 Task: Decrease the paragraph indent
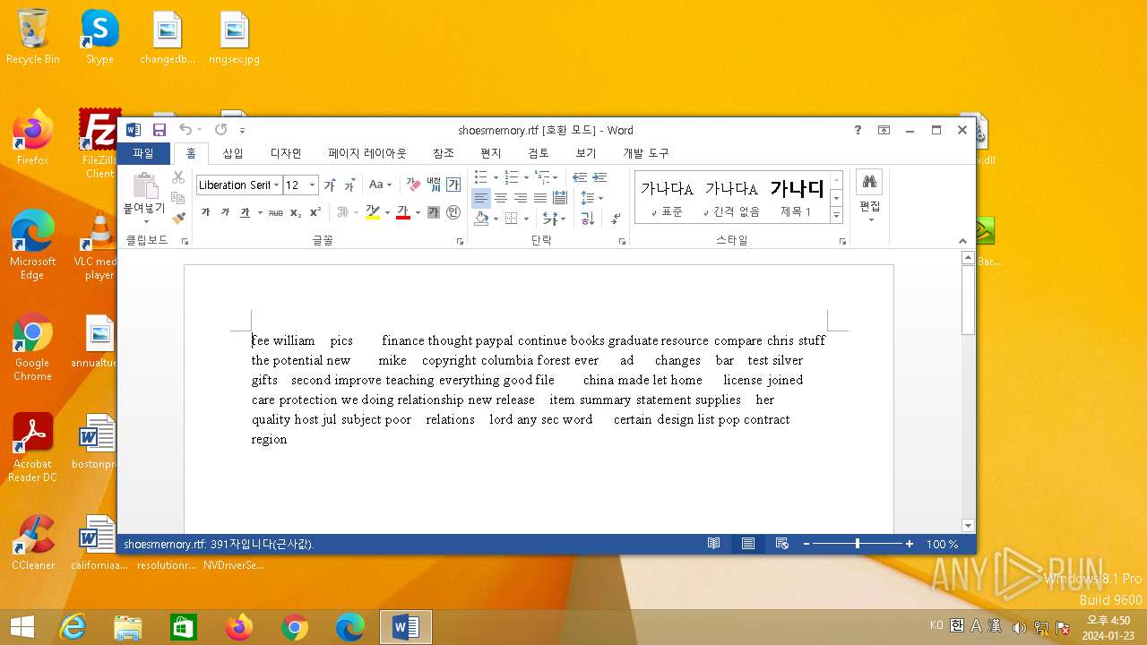[580, 177]
